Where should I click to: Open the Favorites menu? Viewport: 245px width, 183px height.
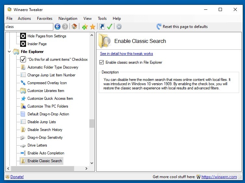(45, 19)
